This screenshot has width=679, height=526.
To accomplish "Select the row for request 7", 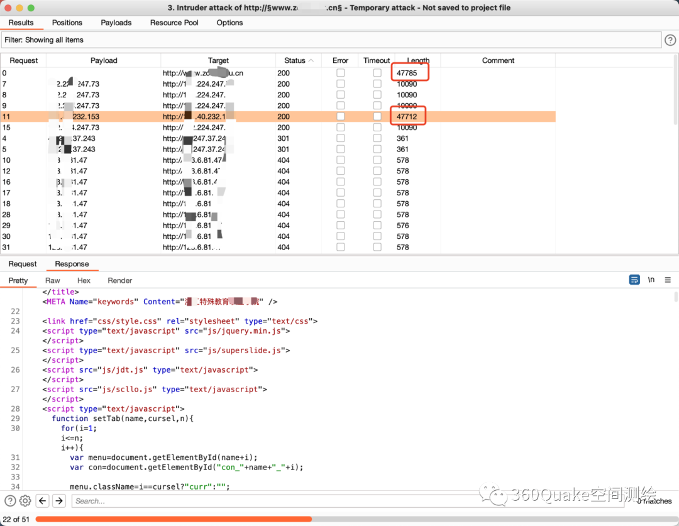I will 278,84.
